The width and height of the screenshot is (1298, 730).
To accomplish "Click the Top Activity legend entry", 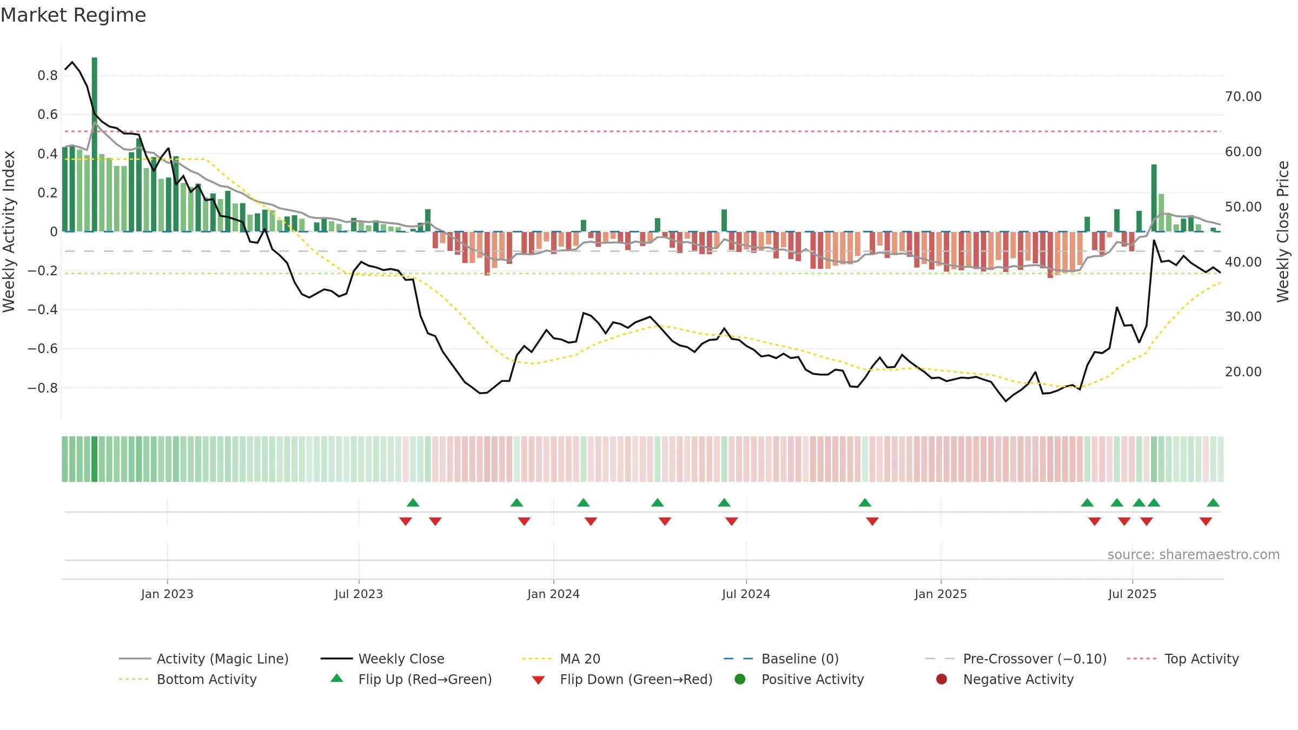I will [1183, 659].
